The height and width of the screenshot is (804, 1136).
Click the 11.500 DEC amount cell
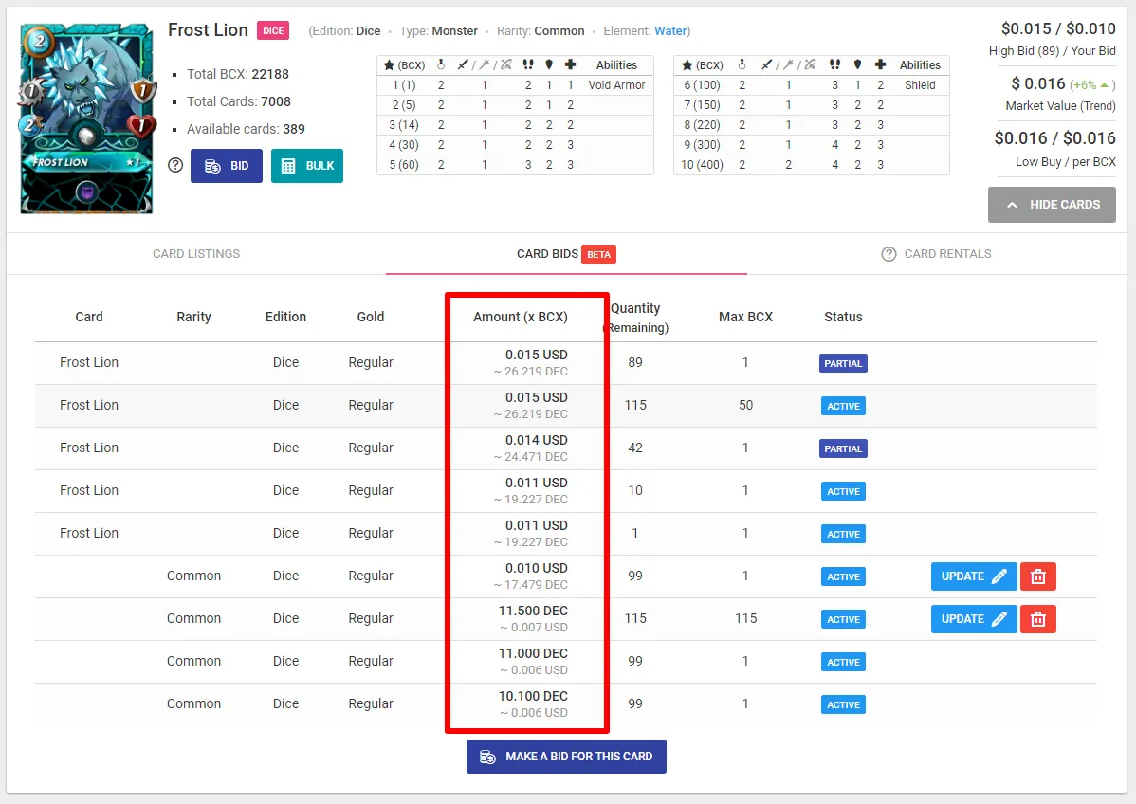click(x=531, y=618)
